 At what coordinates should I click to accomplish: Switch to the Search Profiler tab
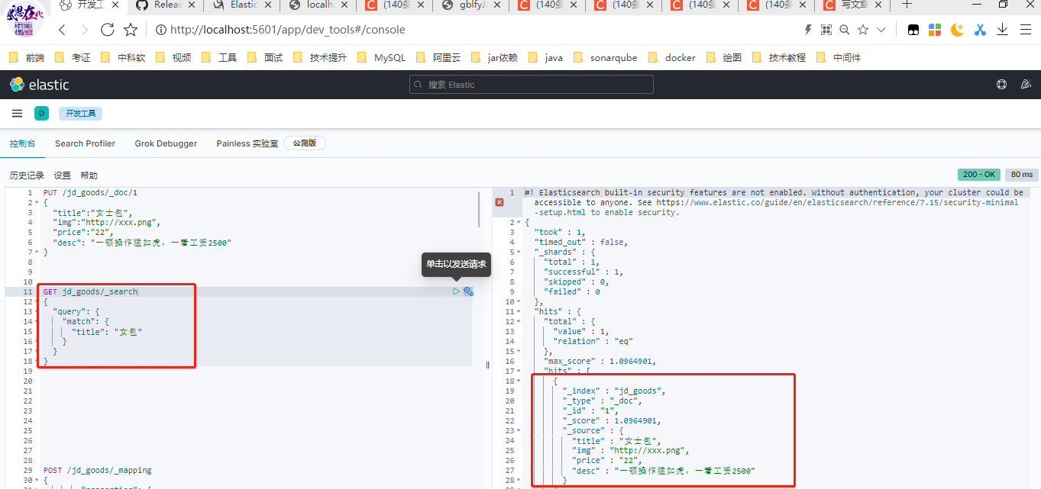[x=85, y=143]
